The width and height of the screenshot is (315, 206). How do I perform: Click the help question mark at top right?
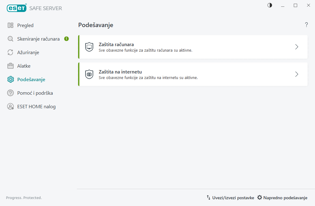click(306, 25)
